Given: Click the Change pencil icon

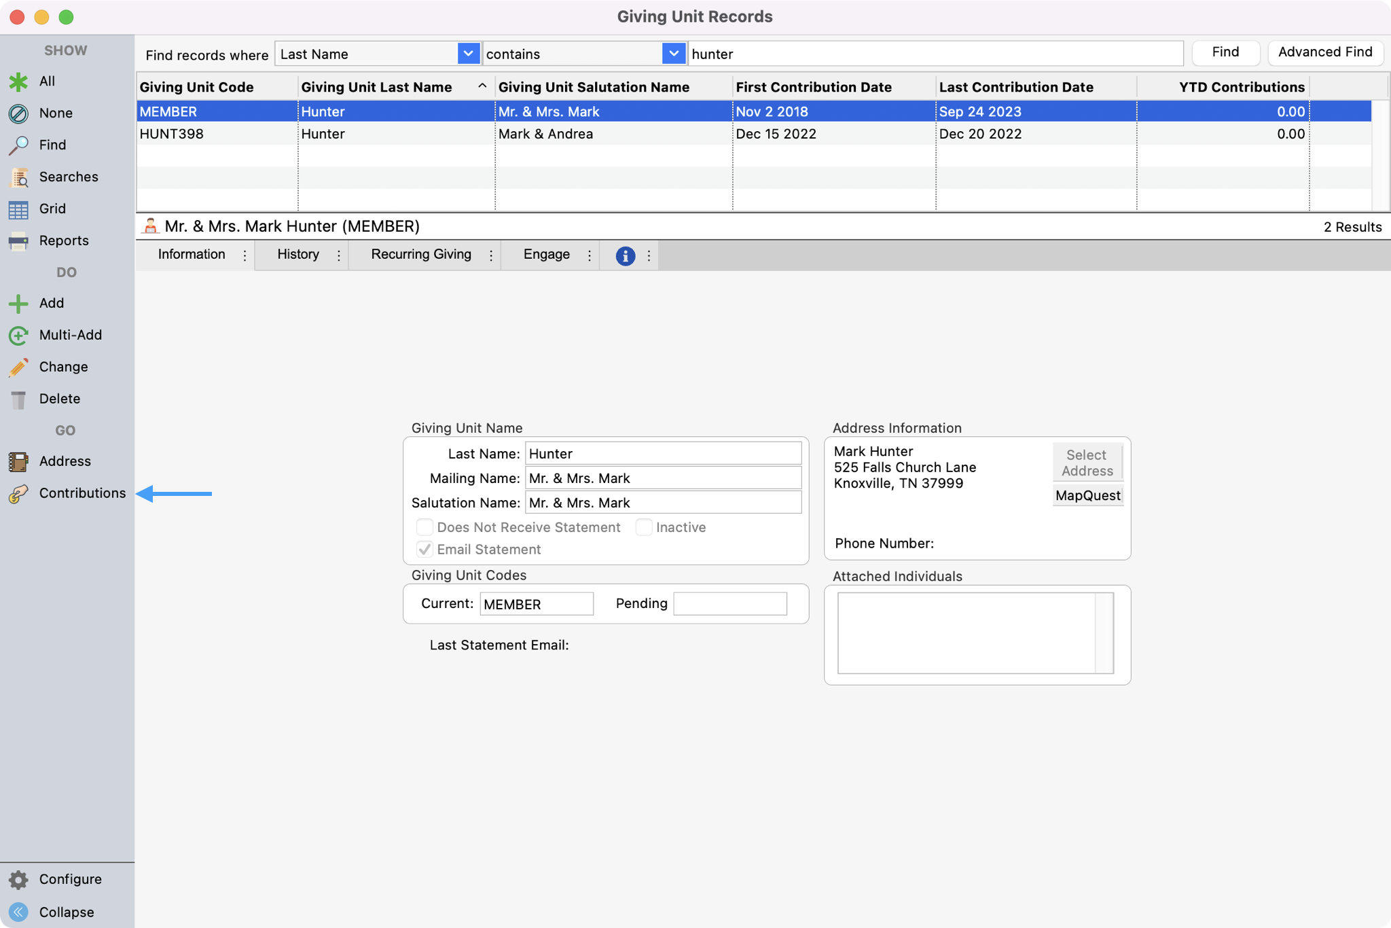Looking at the screenshot, I should pos(18,368).
